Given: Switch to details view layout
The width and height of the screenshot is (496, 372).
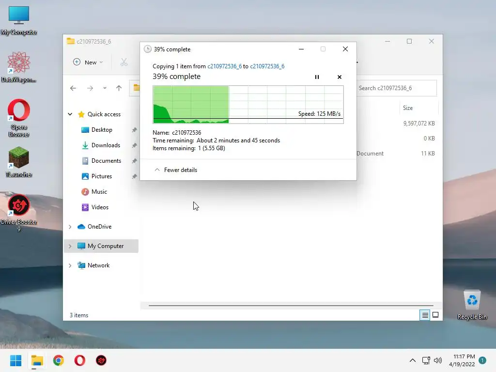Looking at the screenshot, I should coord(425,315).
